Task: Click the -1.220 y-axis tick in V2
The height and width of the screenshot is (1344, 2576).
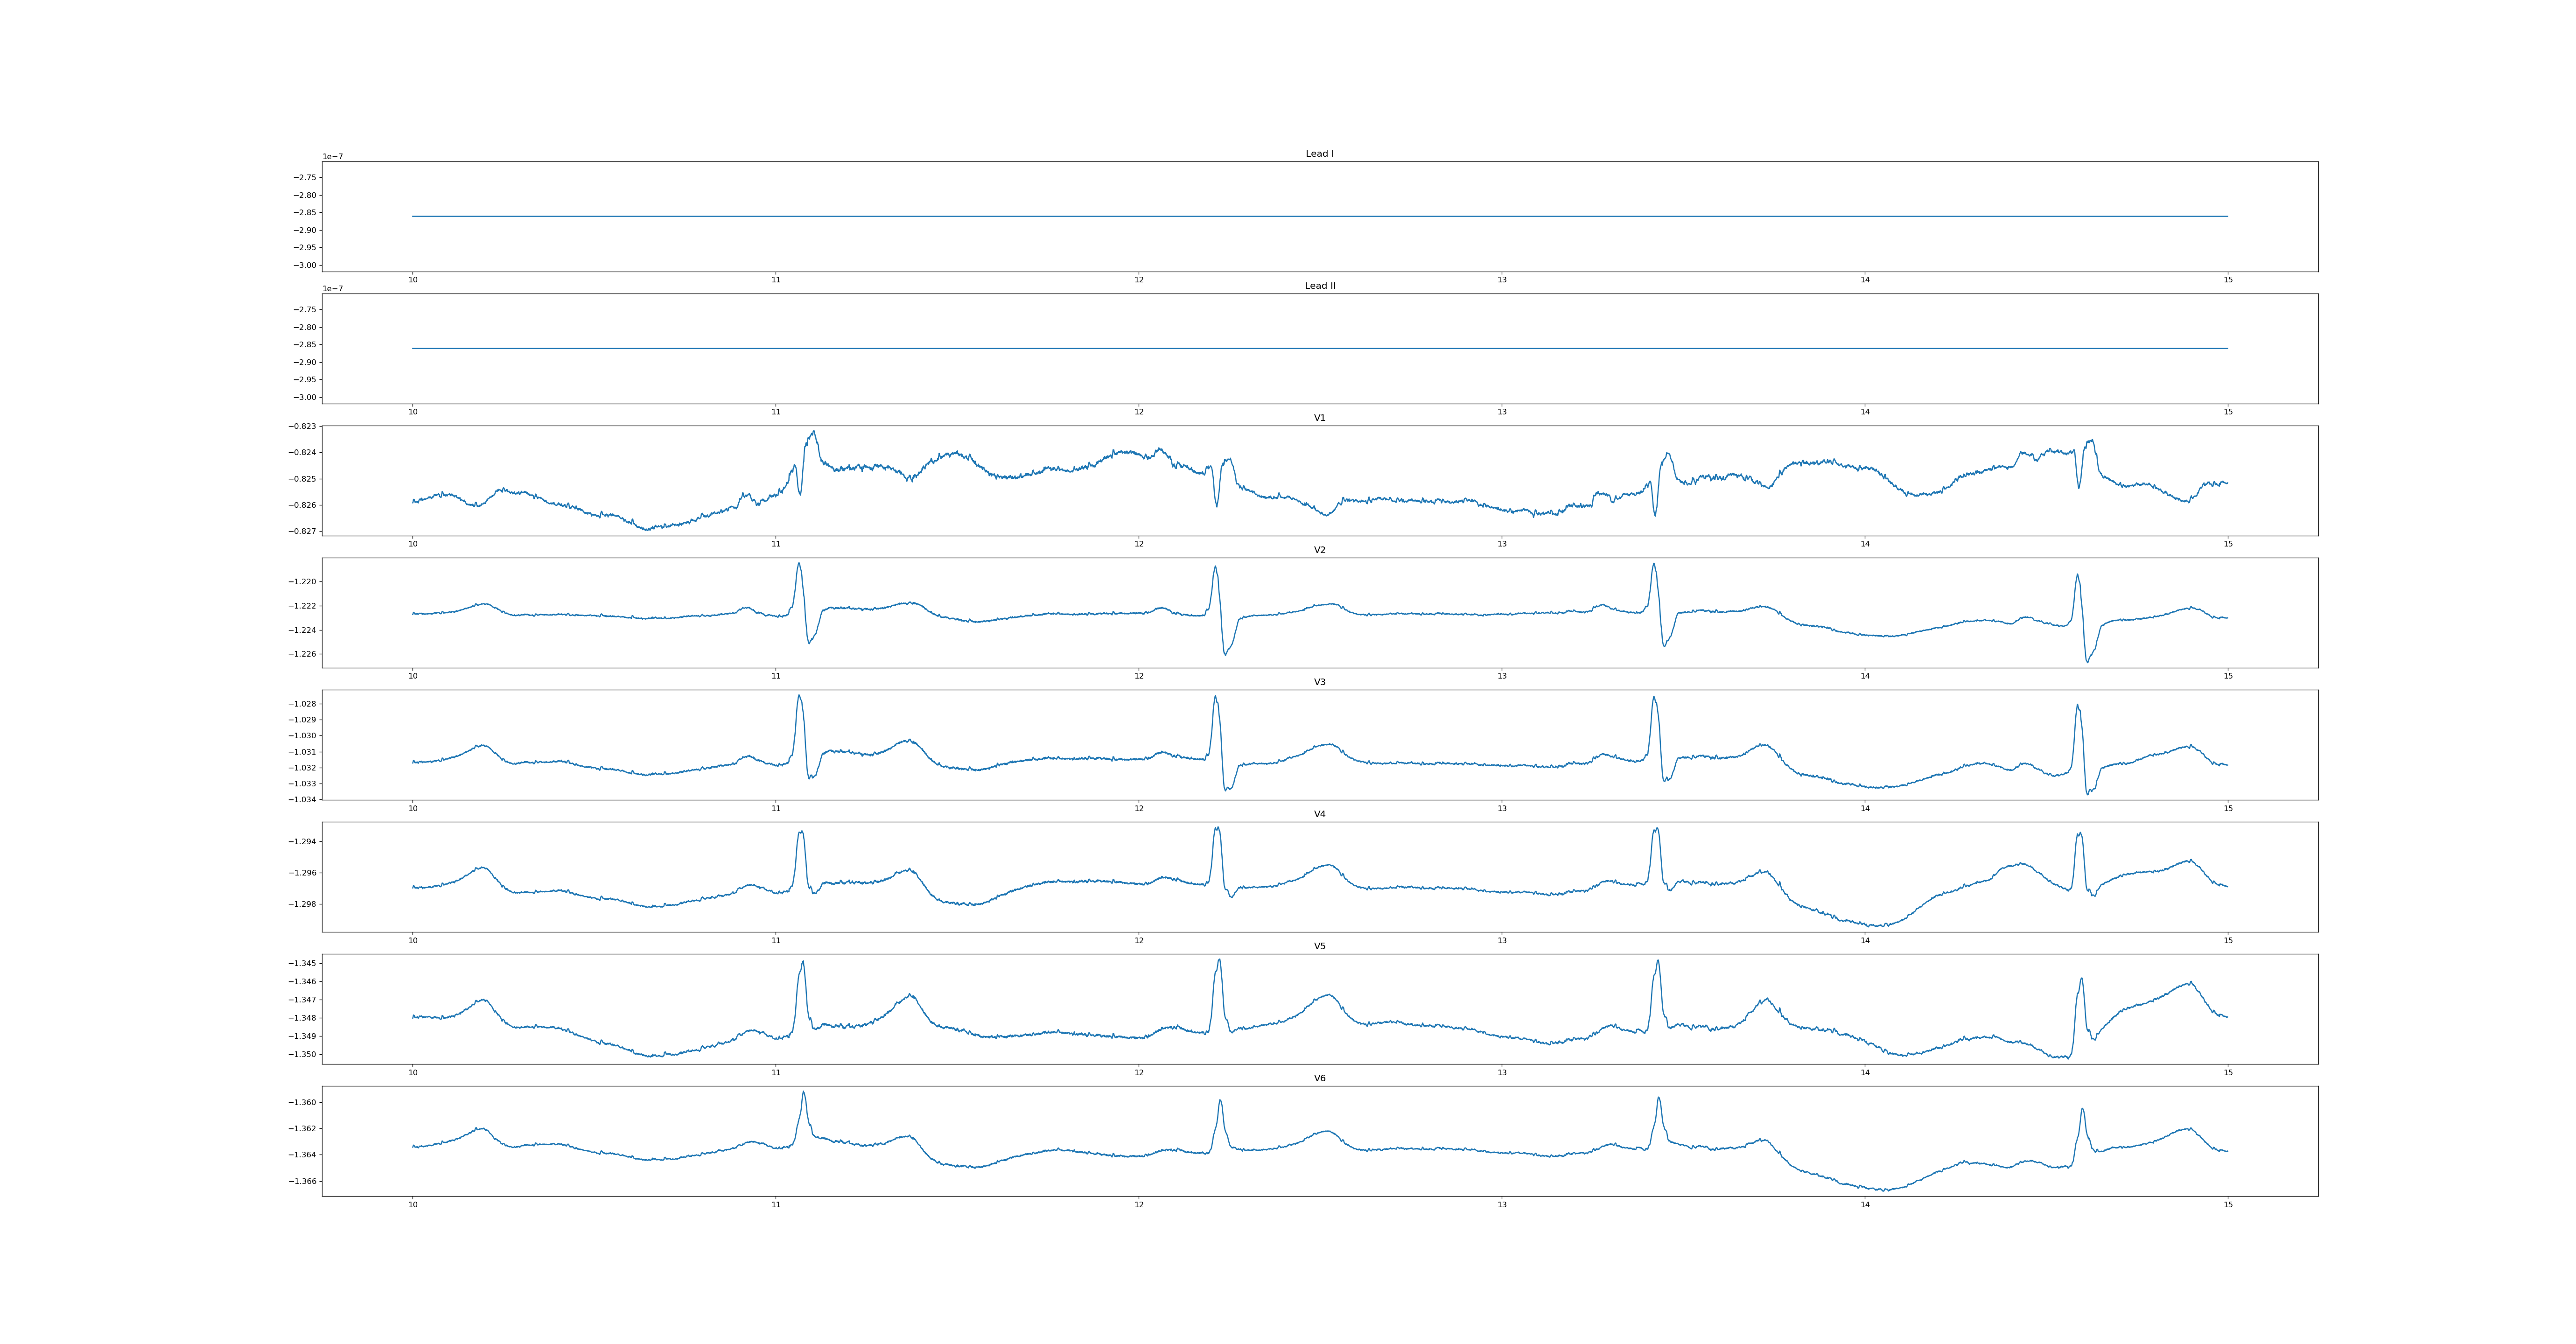Action: pyautogui.click(x=302, y=582)
